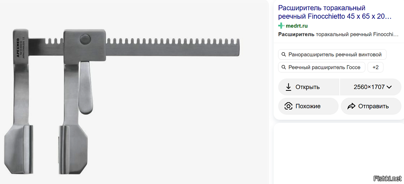Click the share arrow icon beside Отправить

pyautogui.click(x=352, y=106)
